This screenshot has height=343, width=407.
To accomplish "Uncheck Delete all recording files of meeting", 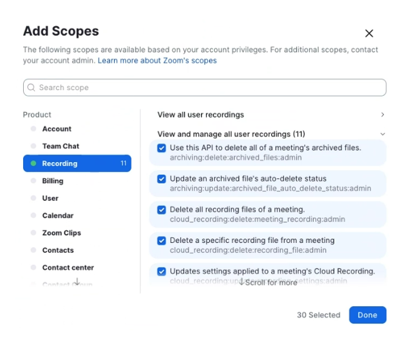I will tap(162, 210).
